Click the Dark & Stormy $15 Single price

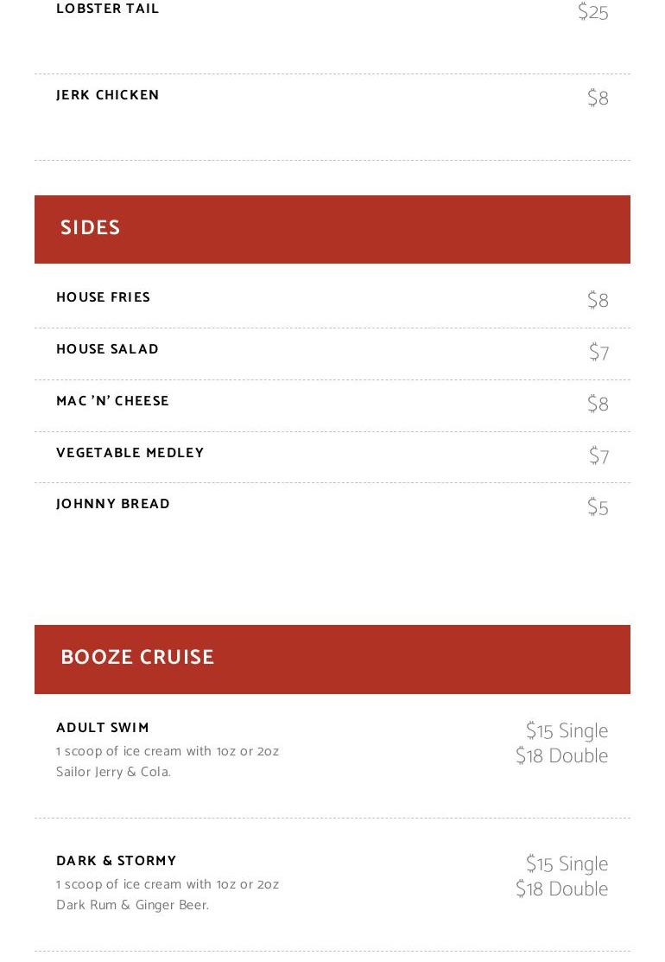point(567,864)
